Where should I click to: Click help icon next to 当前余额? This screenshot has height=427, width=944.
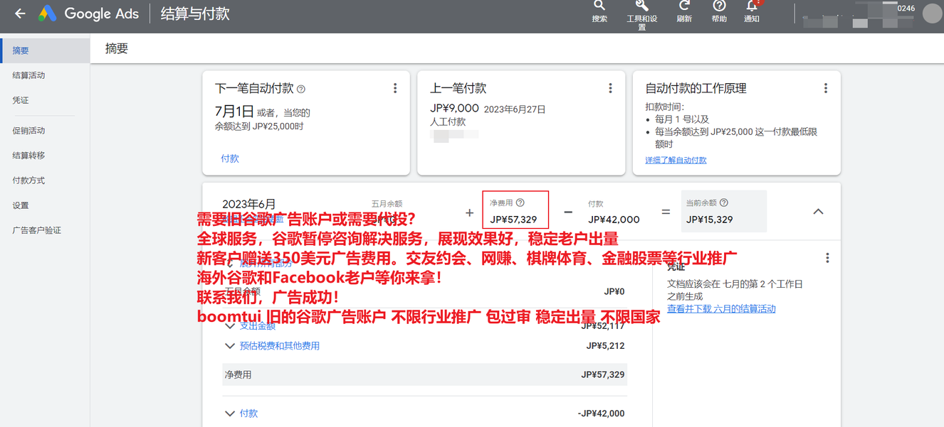click(x=724, y=203)
